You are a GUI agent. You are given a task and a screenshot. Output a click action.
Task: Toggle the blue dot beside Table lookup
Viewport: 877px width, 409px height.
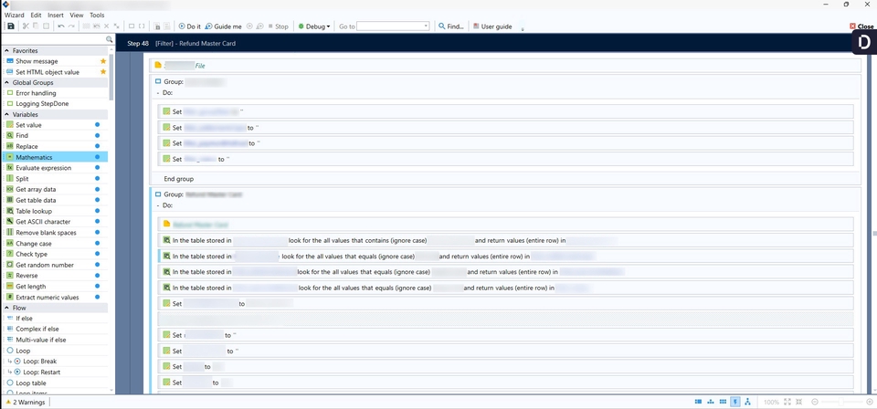point(98,211)
